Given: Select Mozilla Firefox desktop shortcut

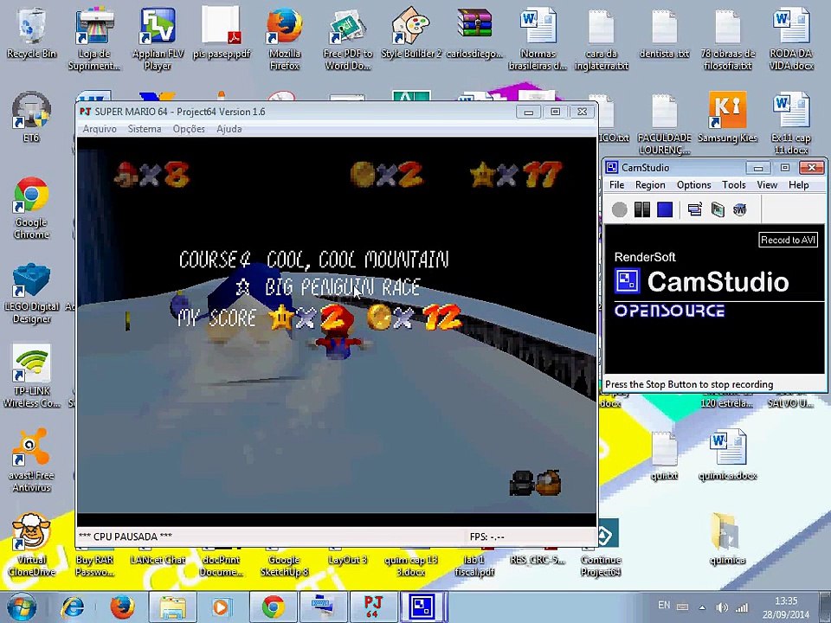Looking at the screenshot, I should [285, 39].
